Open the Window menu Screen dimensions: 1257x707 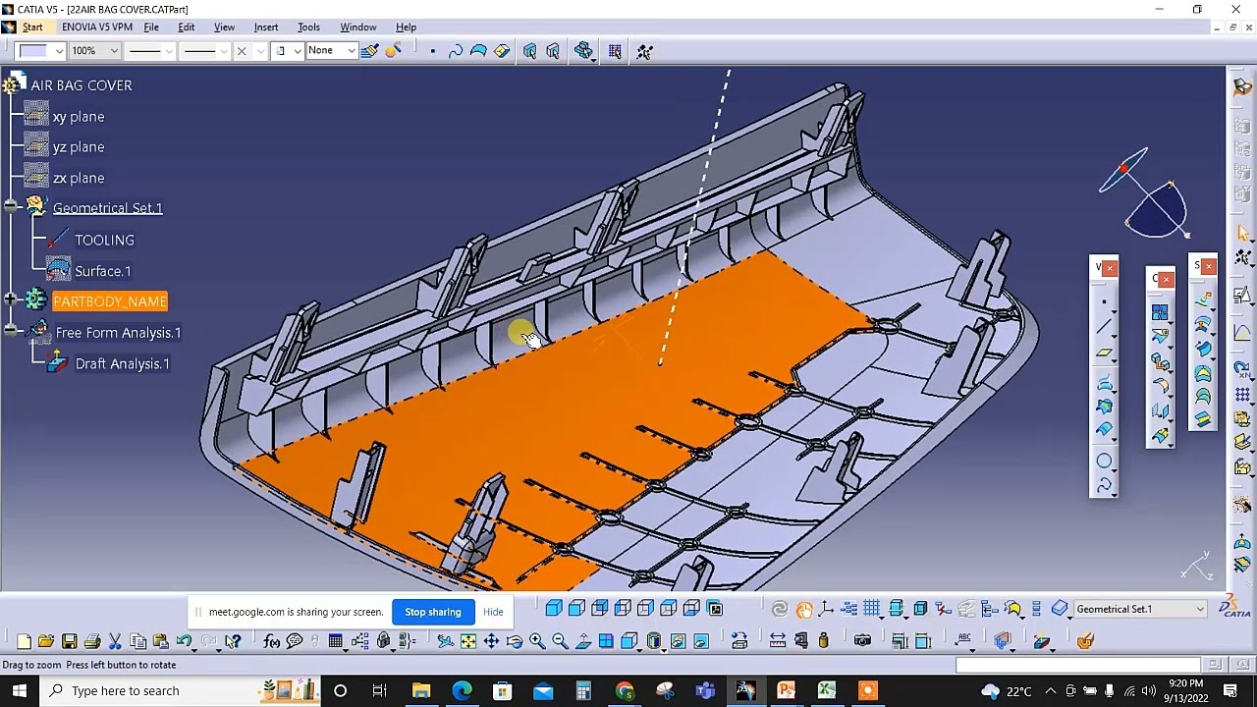(358, 27)
